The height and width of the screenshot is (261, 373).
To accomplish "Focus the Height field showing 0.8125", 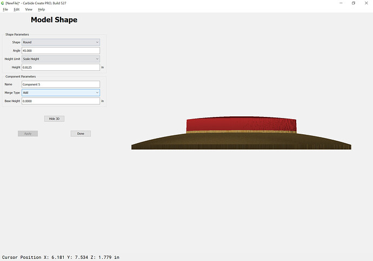I will [x=61, y=67].
